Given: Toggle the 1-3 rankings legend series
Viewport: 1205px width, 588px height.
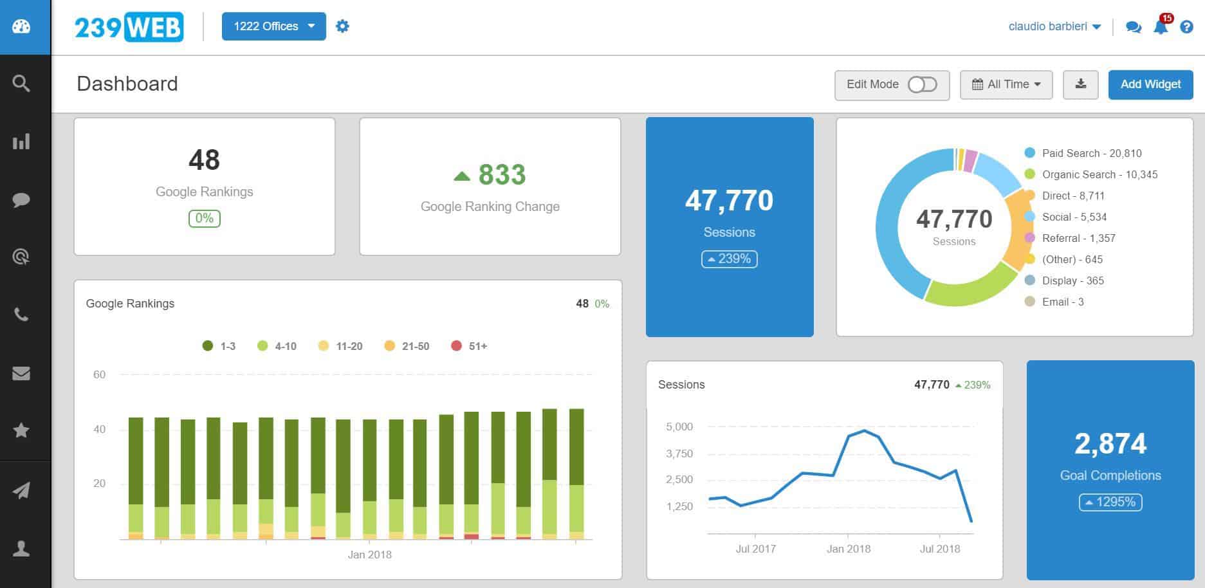Looking at the screenshot, I should 219,346.
